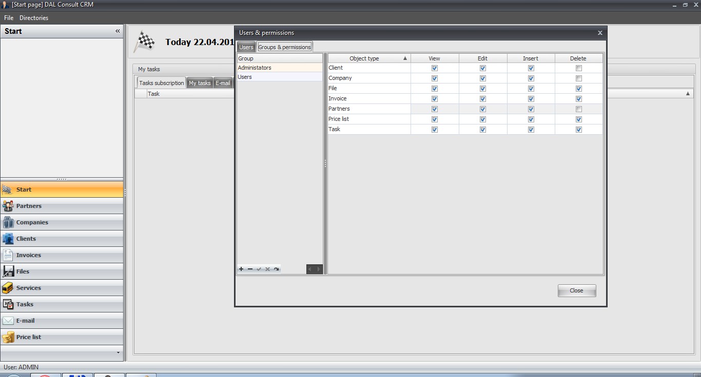
Task: Toggle sort arrow on the Start page Task column
Action: 688,94
